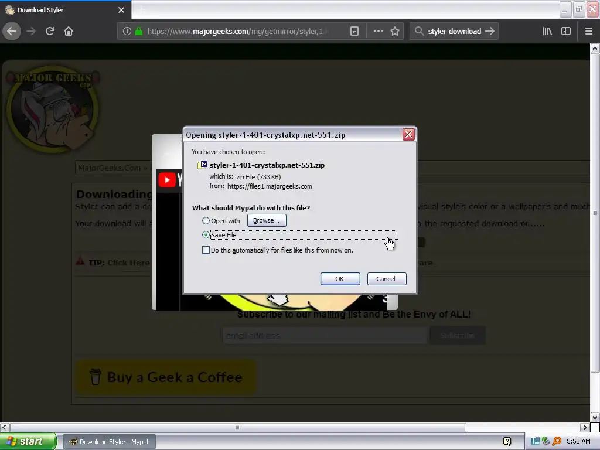Click Cancel in the download dialog
This screenshot has width=600, height=450.
click(387, 279)
